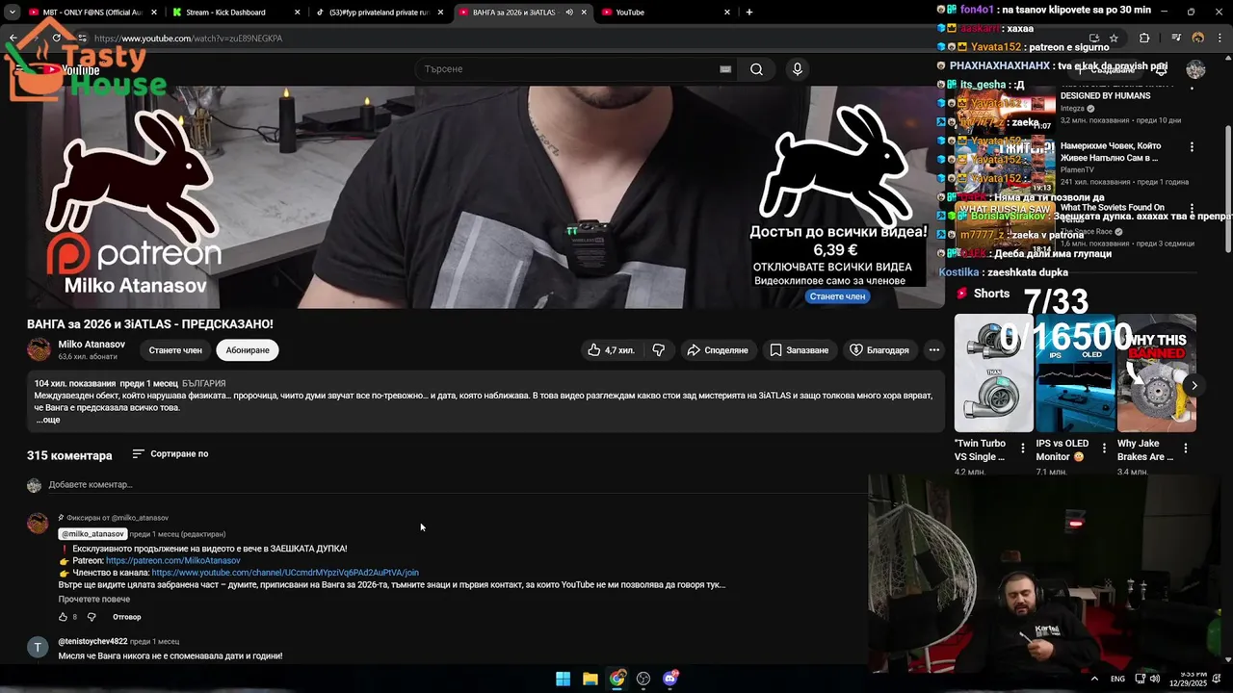Close the ВАНГА за 2026 tab
The width and height of the screenshot is (1233, 693).
tap(584, 13)
